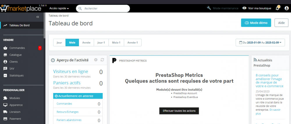Image resolution: width=291 pixels, height=124 pixels.
Task: Open the date range picker dropdown
Action: pyautogui.click(x=260, y=43)
